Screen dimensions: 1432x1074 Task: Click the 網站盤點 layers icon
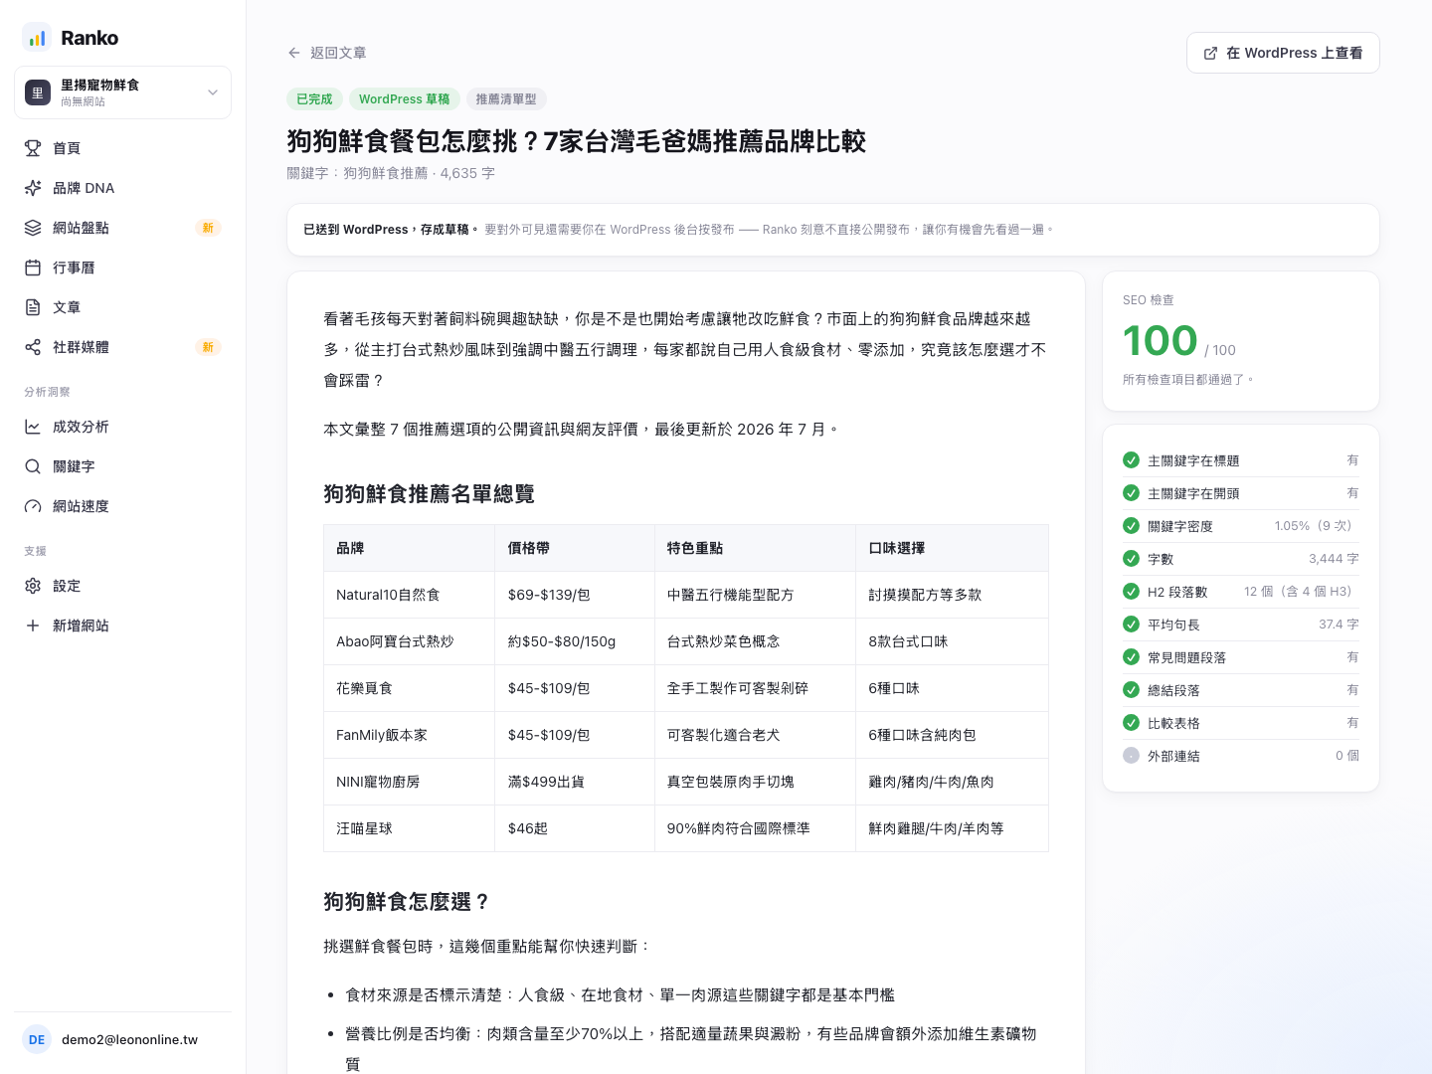point(33,228)
